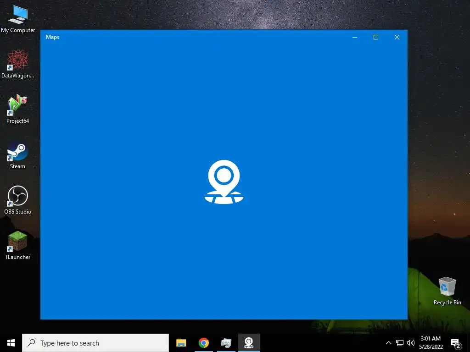Show hidden system tray icons
This screenshot has width=470, height=352.
[388, 343]
